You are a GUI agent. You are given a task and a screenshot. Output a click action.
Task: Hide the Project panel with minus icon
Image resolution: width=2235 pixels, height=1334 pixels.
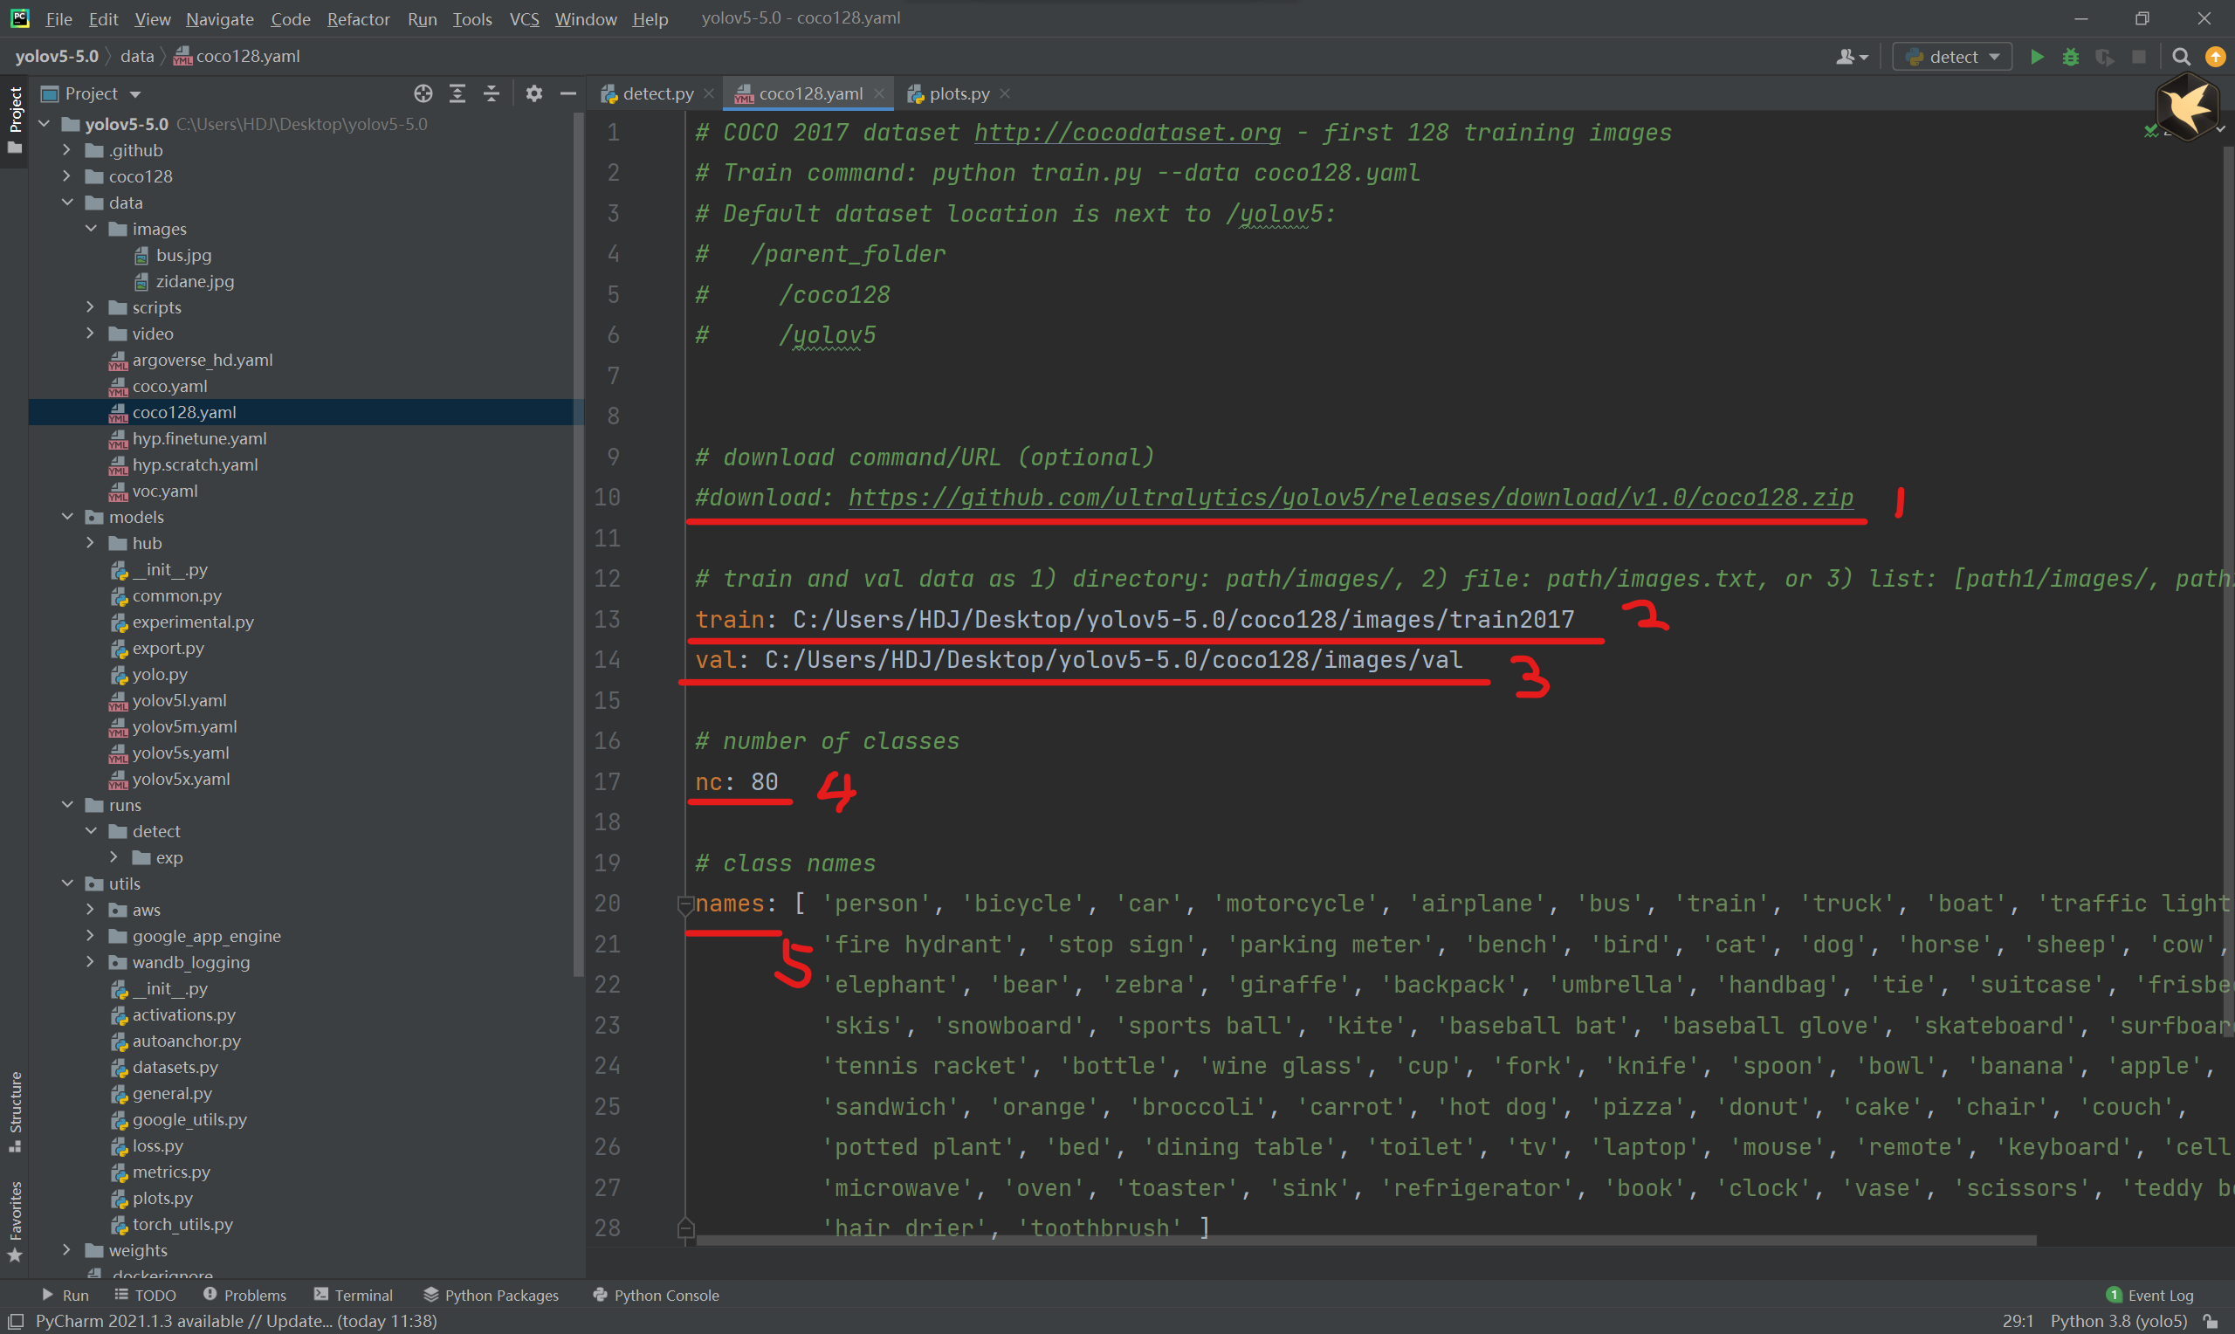[568, 93]
